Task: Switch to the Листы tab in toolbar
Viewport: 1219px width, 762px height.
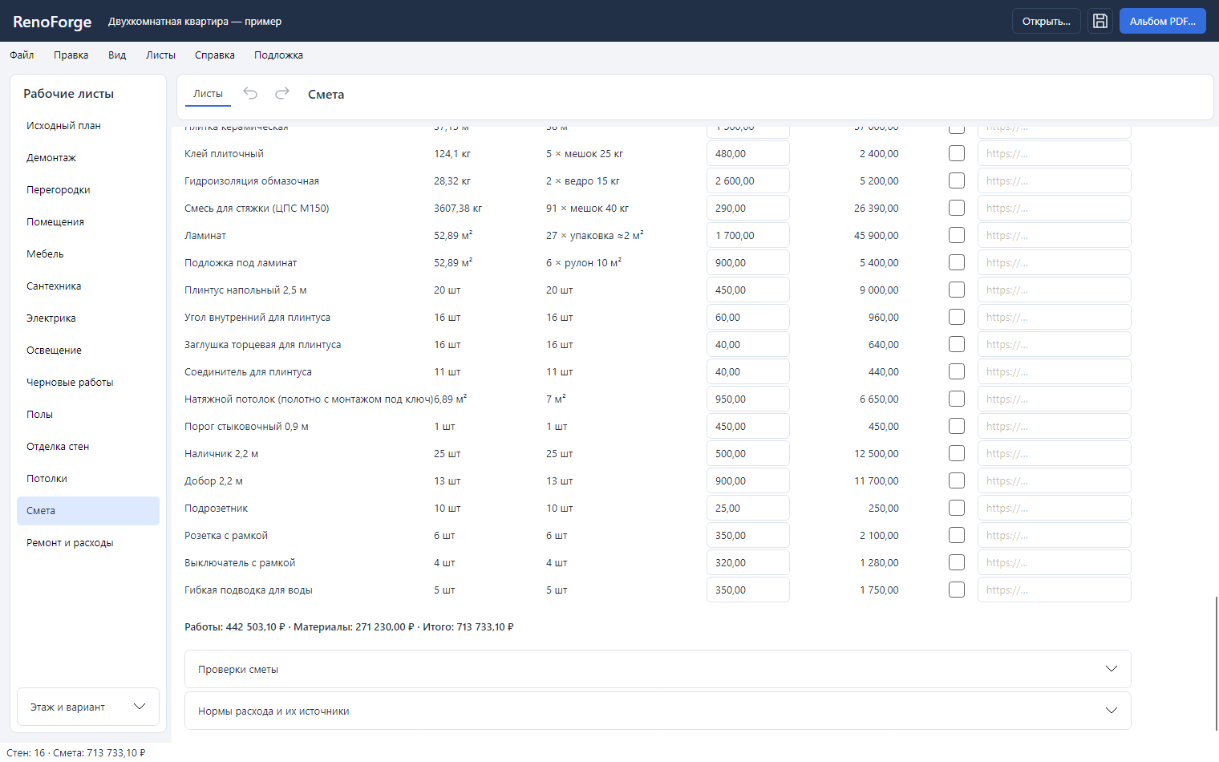Action: tap(208, 94)
